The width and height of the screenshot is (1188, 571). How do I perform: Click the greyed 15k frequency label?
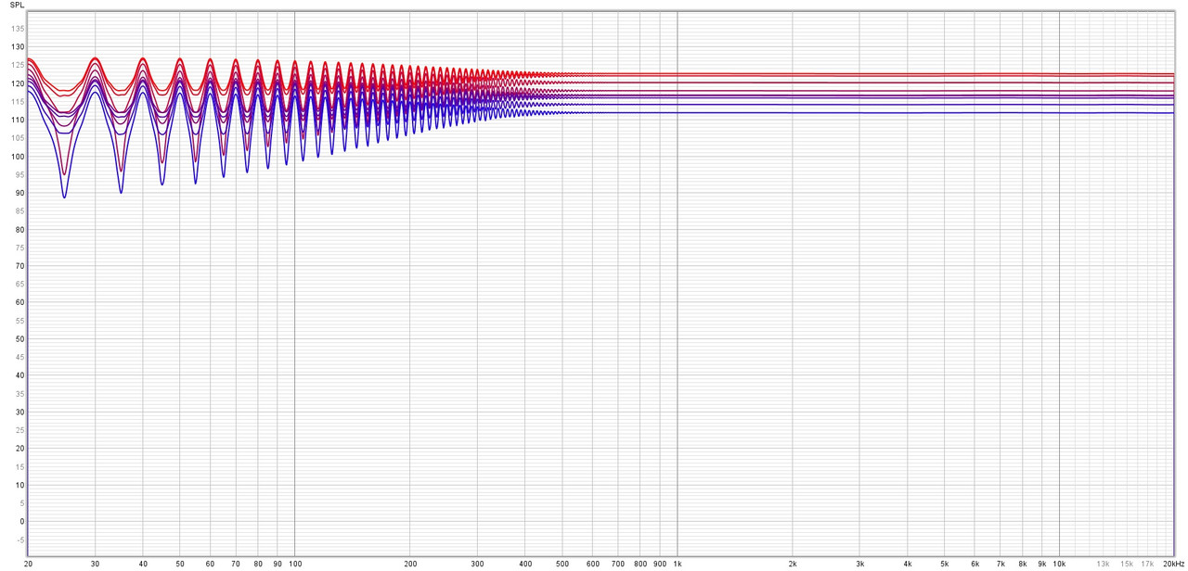(x=1127, y=564)
